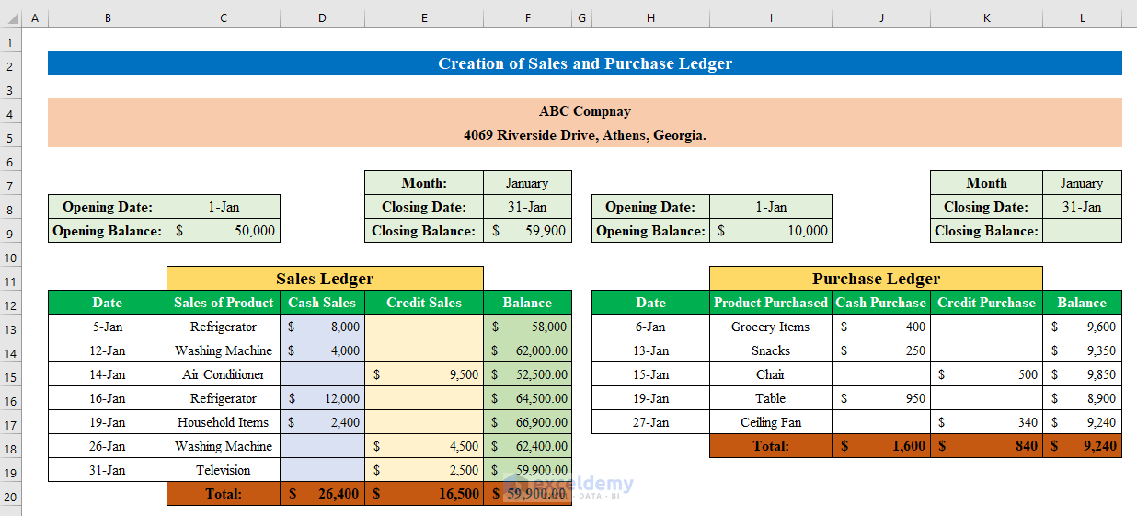Select the 'Cash Sales' header cell
This screenshot has height=516, width=1137.
pos(322,303)
